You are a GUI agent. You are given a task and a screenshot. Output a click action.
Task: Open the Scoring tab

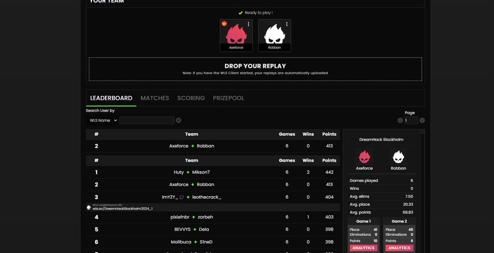191,98
